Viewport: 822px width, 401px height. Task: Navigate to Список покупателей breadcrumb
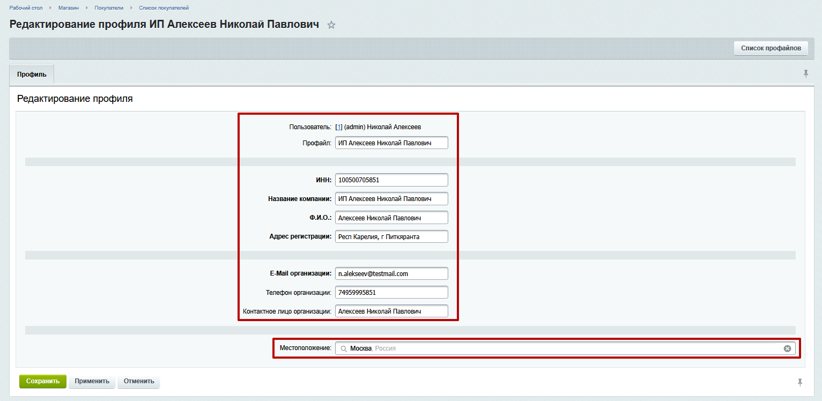pyautogui.click(x=164, y=8)
